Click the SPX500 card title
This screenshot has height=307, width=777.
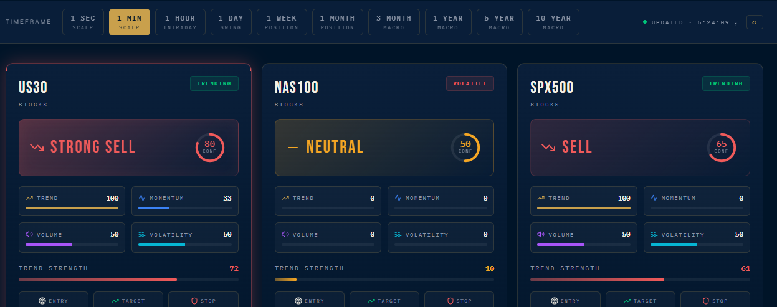[x=552, y=87]
